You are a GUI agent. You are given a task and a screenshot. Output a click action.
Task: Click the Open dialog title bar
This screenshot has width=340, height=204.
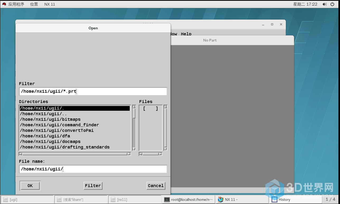pos(93,28)
